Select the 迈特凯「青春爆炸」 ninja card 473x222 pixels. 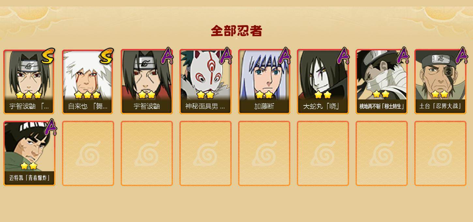point(29,153)
